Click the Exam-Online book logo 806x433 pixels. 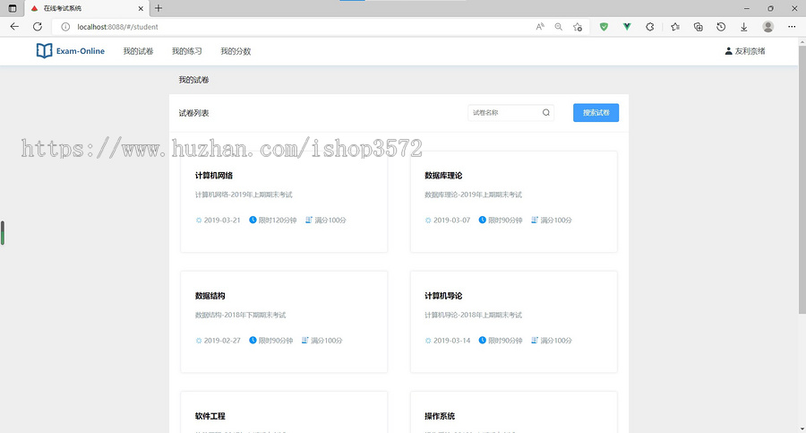coord(44,51)
